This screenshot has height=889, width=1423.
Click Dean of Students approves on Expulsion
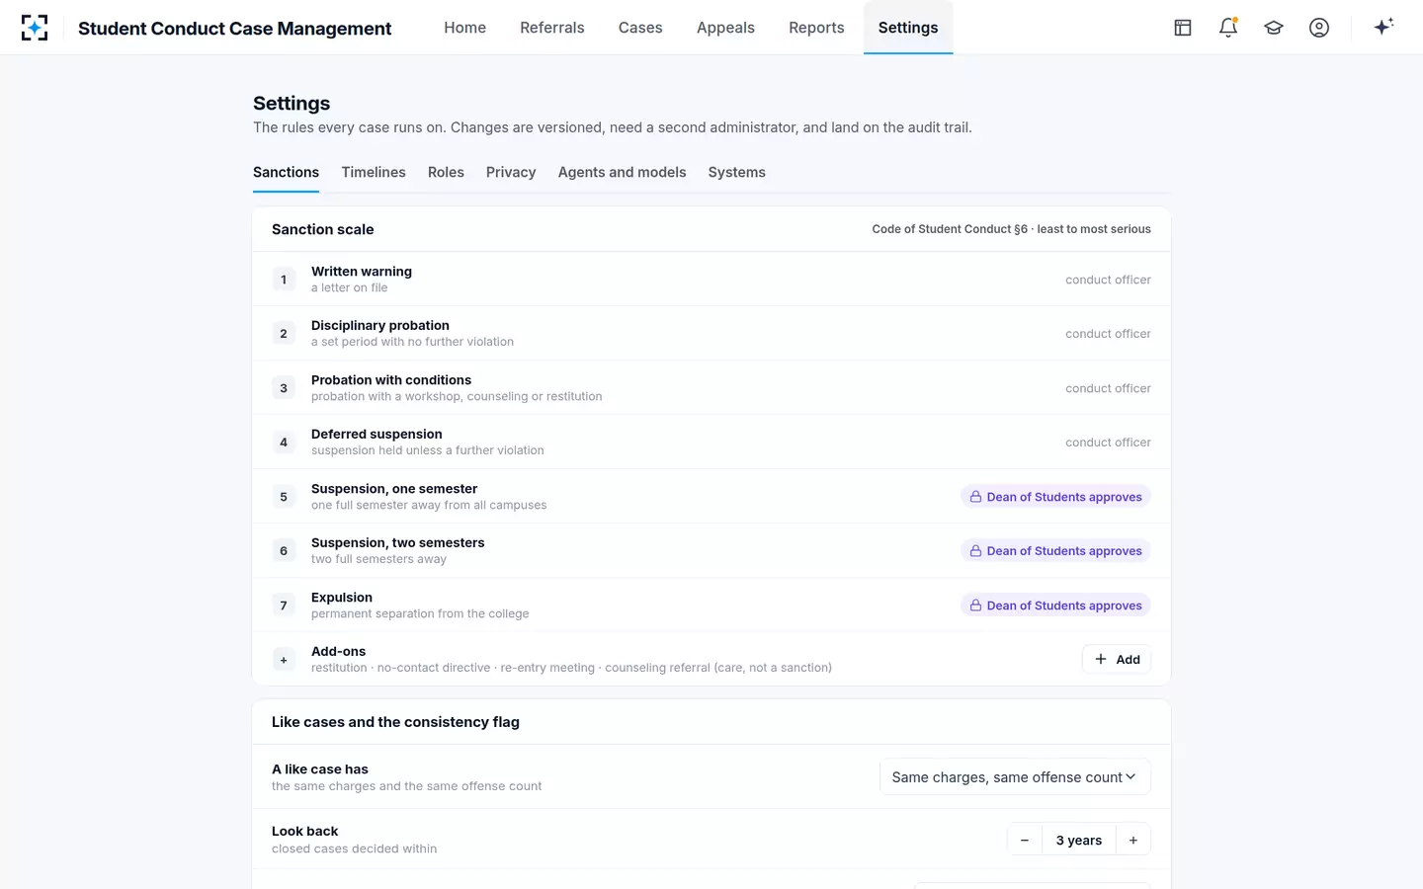tap(1055, 606)
